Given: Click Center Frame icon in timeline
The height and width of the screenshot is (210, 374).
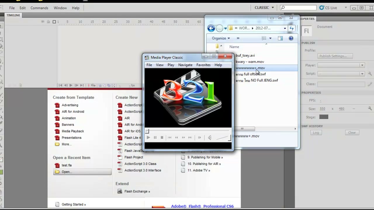Looking at the screenshot, I should tap(89, 85).
